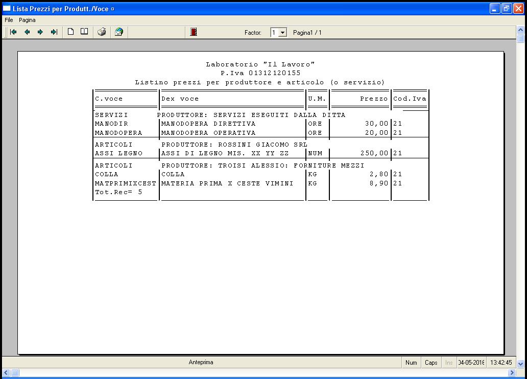Click the Cod.Iva column header
This screenshot has width=527, height=379.
pyautogui.click(x=410, y=99)
